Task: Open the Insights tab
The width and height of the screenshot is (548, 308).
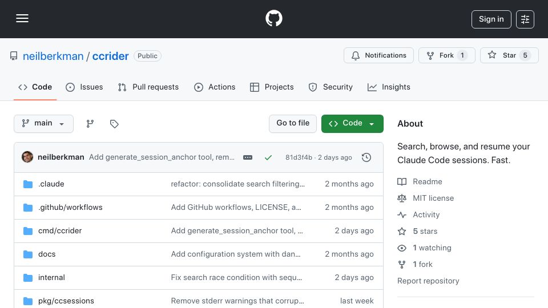Action: click(x=389, y=87)
